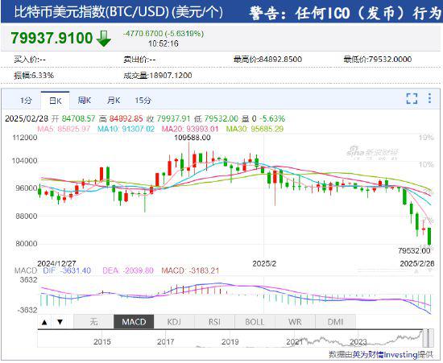443x363 pixels.
Task: Click the 成交量:18907.1200 value
Action: point(158,76)
